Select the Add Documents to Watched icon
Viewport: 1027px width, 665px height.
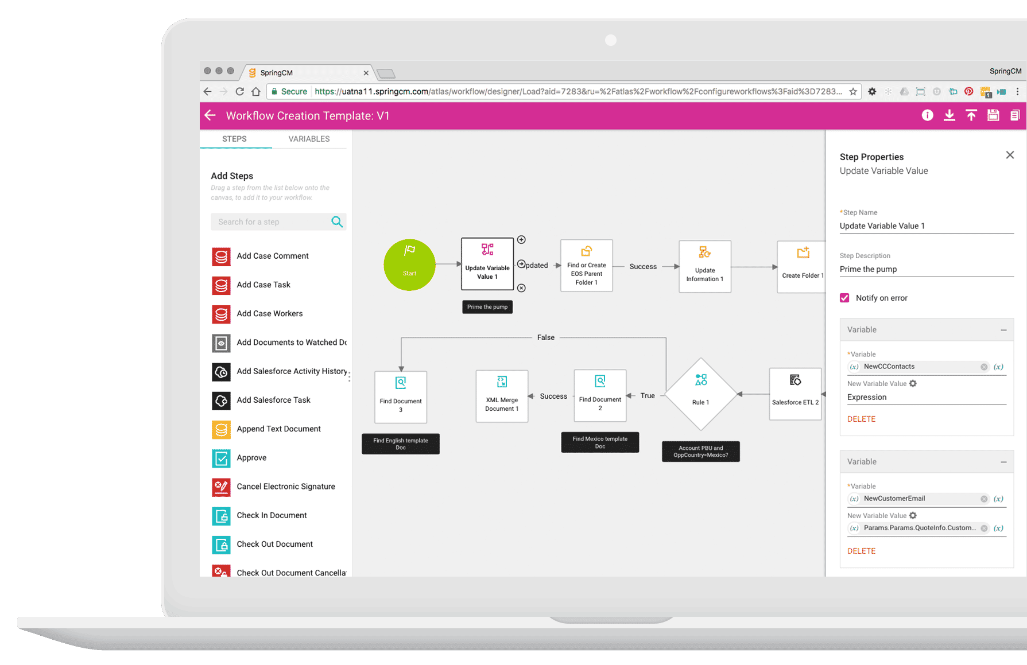pos(221,343)
